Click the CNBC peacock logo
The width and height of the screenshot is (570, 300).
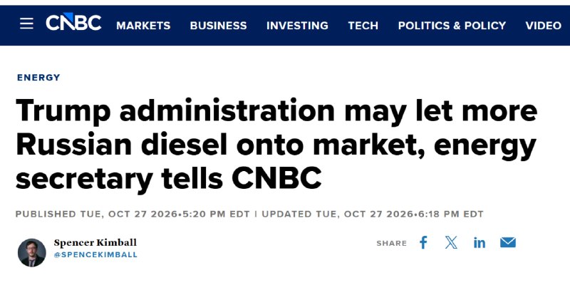pyautogui.click(x=73, y=22)
